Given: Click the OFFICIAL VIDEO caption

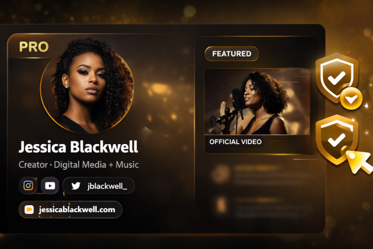Looking at the screenshot, I should click(235, 142).
